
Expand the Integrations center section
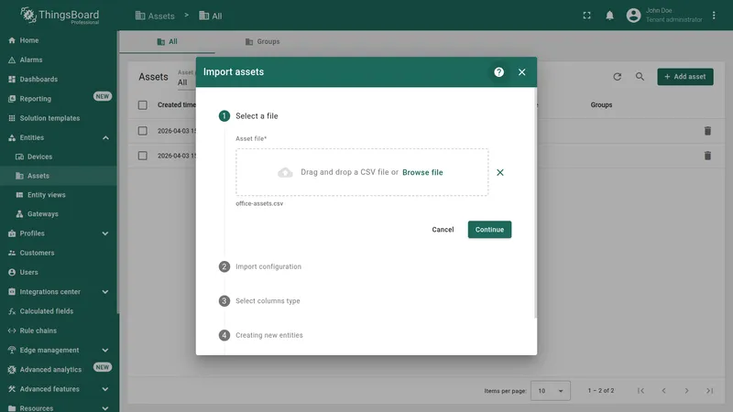59,291
